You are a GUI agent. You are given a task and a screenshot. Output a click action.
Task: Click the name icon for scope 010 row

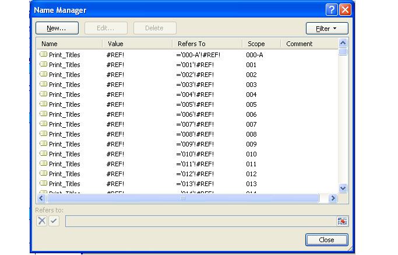pos(43,154)
